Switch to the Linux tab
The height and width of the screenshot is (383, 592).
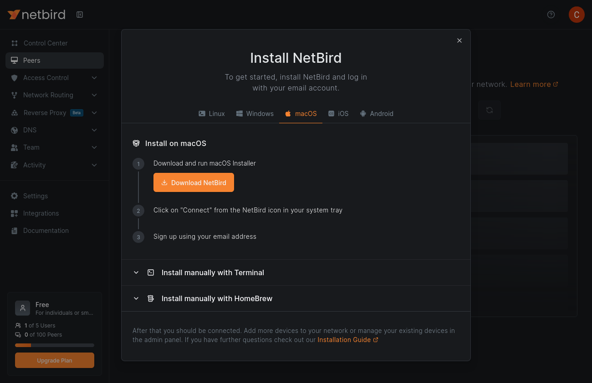tap(212, 114)
